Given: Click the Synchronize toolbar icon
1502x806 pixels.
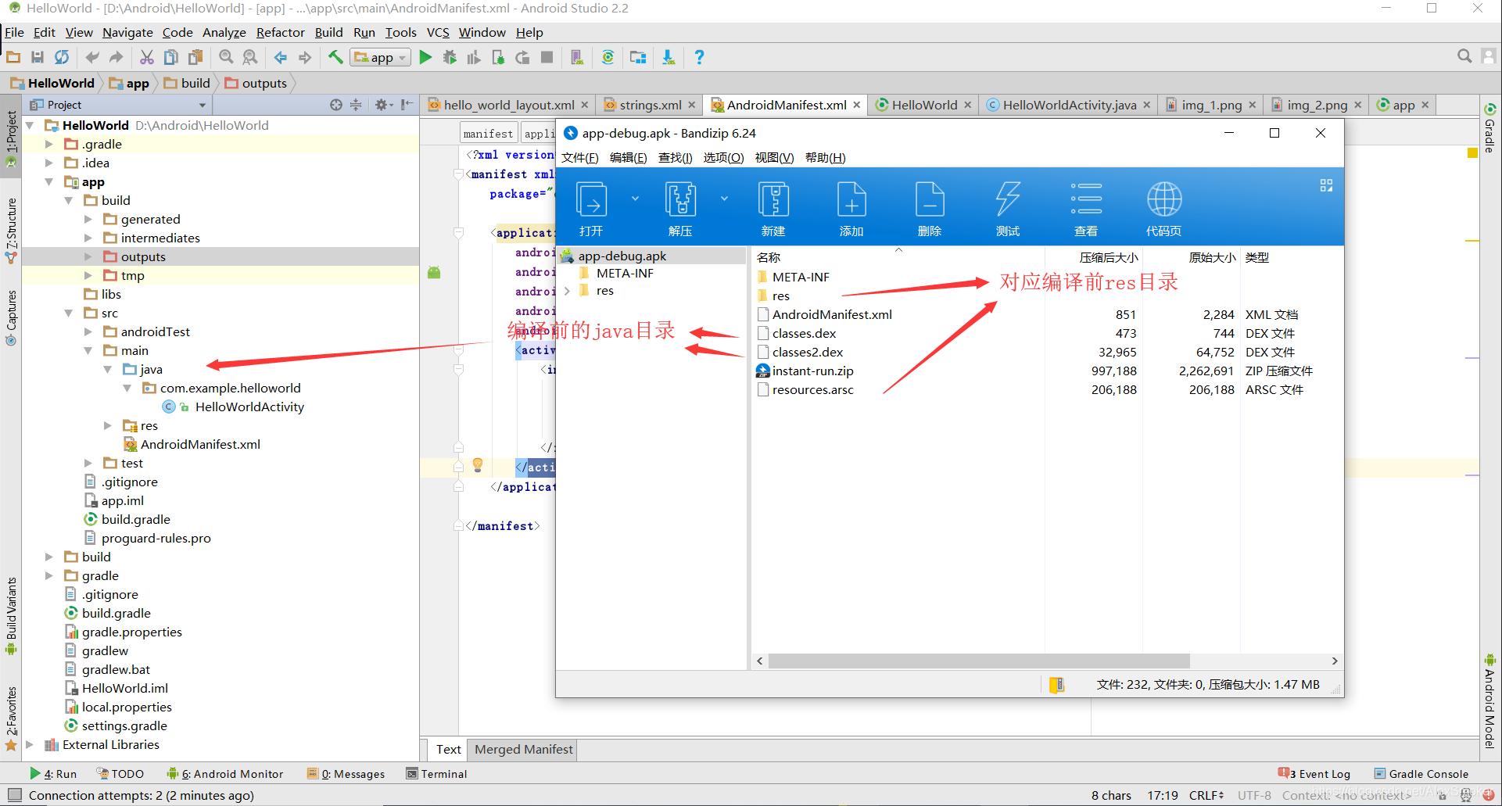Looking at the screenshot, I should pos(62,57).
